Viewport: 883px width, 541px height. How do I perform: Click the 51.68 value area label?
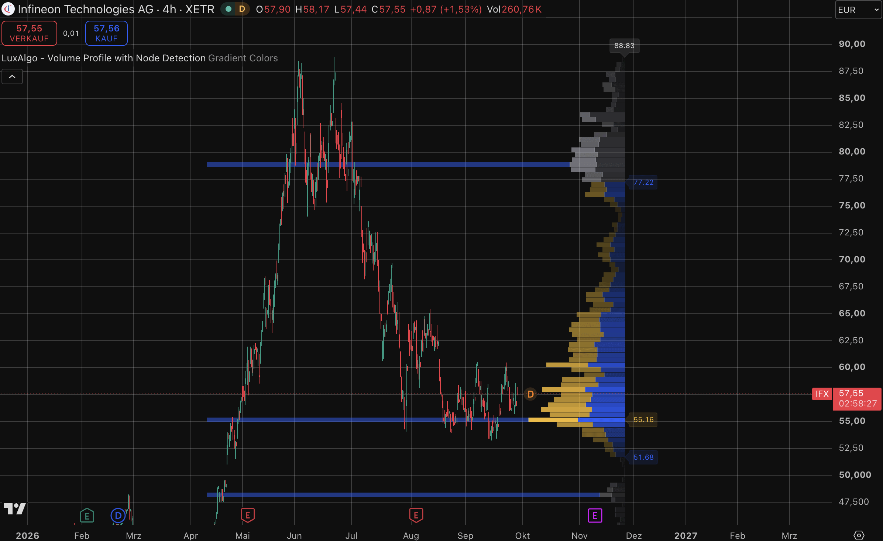(x=643, y=457)
